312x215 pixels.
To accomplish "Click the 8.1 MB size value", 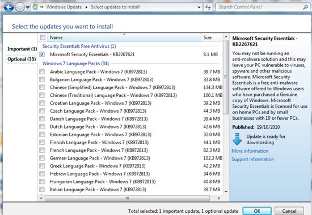I will click(x=210, y=54).
